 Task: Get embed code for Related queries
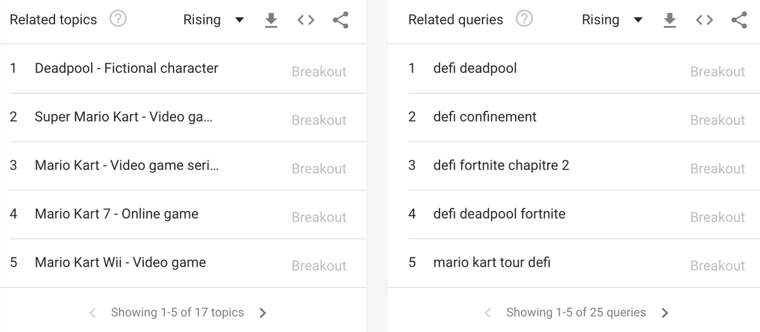point(704,20)
